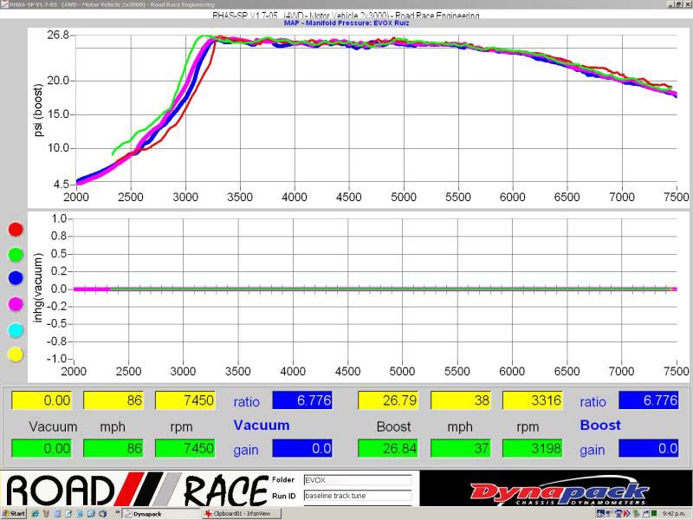Select the green run color circle
The width and height of the screenshot is (693, 520).
click(16, 254)
